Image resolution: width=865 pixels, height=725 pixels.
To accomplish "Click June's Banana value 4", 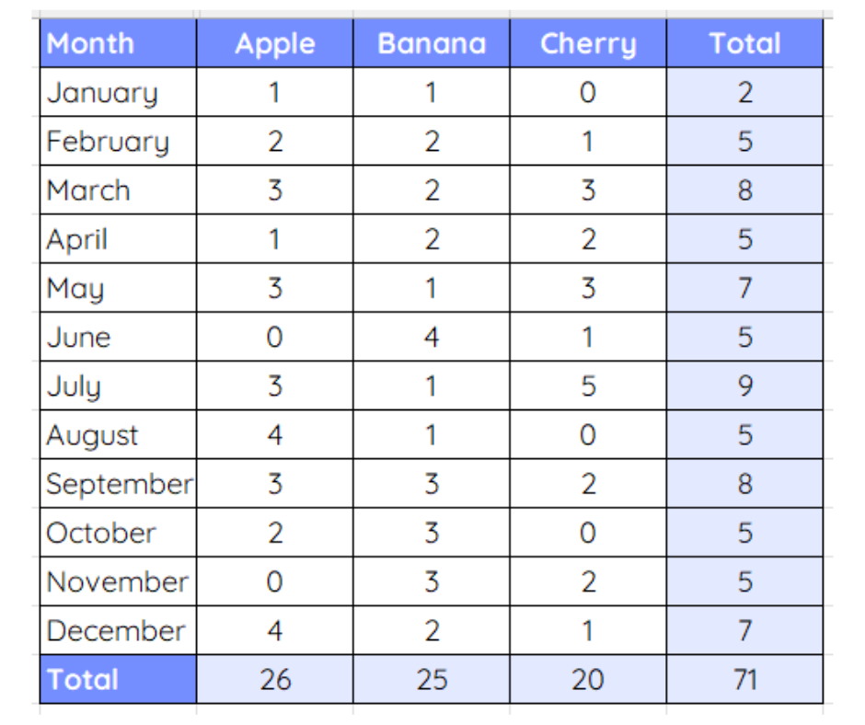I will tap(432, 337).
